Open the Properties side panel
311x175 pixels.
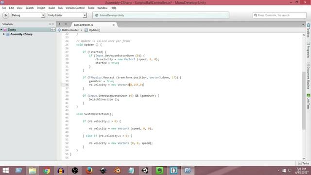pos(309,50)
